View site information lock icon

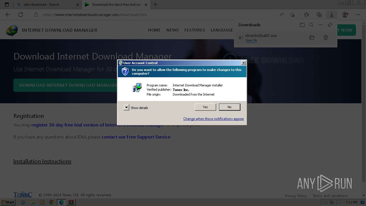[36, 15]
